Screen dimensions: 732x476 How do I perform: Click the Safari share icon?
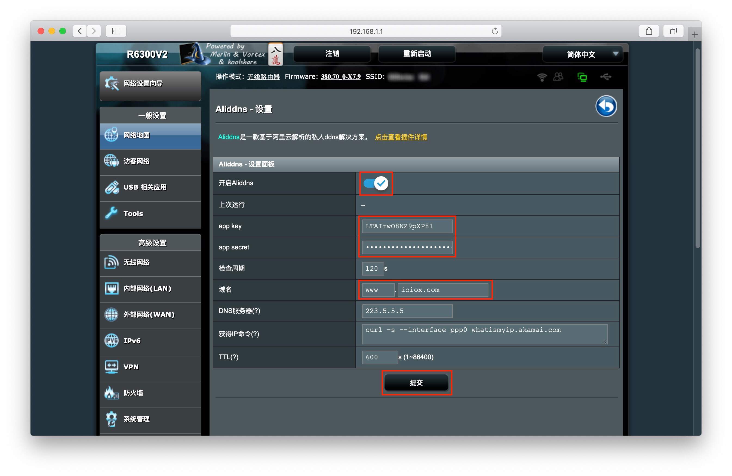648,31
